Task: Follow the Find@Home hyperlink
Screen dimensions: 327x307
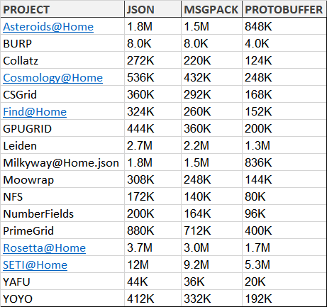Action: coord(35,112)
